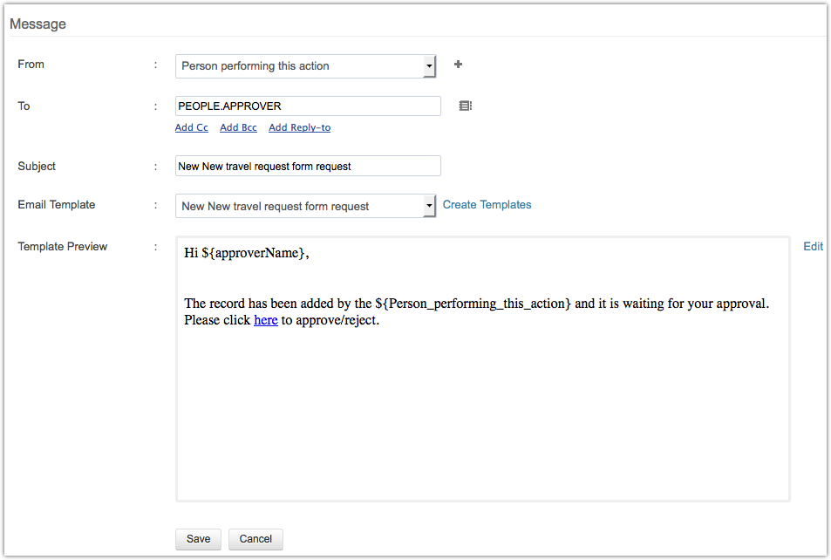Focus the To field containing PEOPLE.APPROVER
The width and height of the screenshot is (831, 560).
pyautogui.click(x=308, y=106)
